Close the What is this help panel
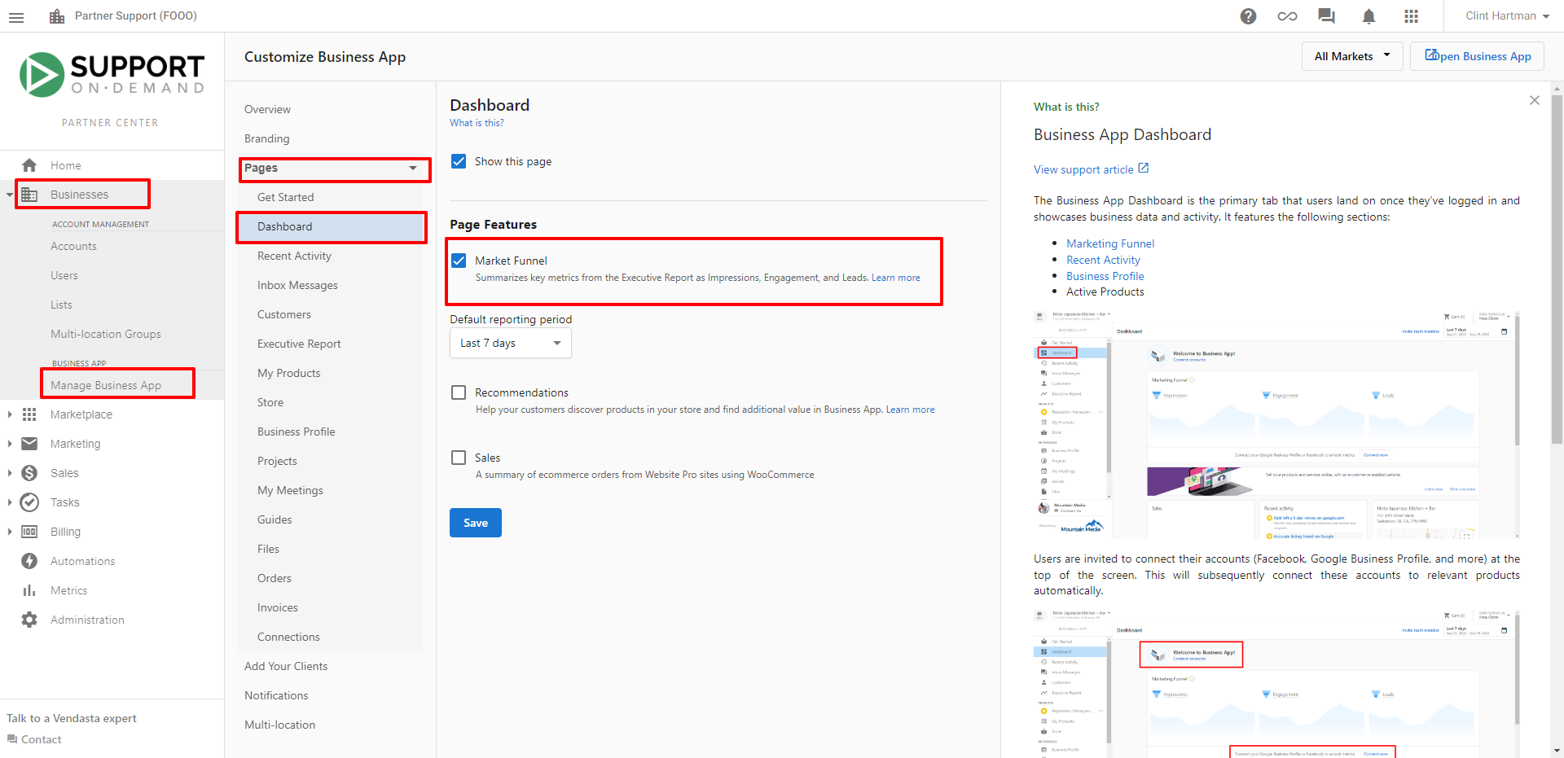1564x758 pixels. tap(1535, 100)
